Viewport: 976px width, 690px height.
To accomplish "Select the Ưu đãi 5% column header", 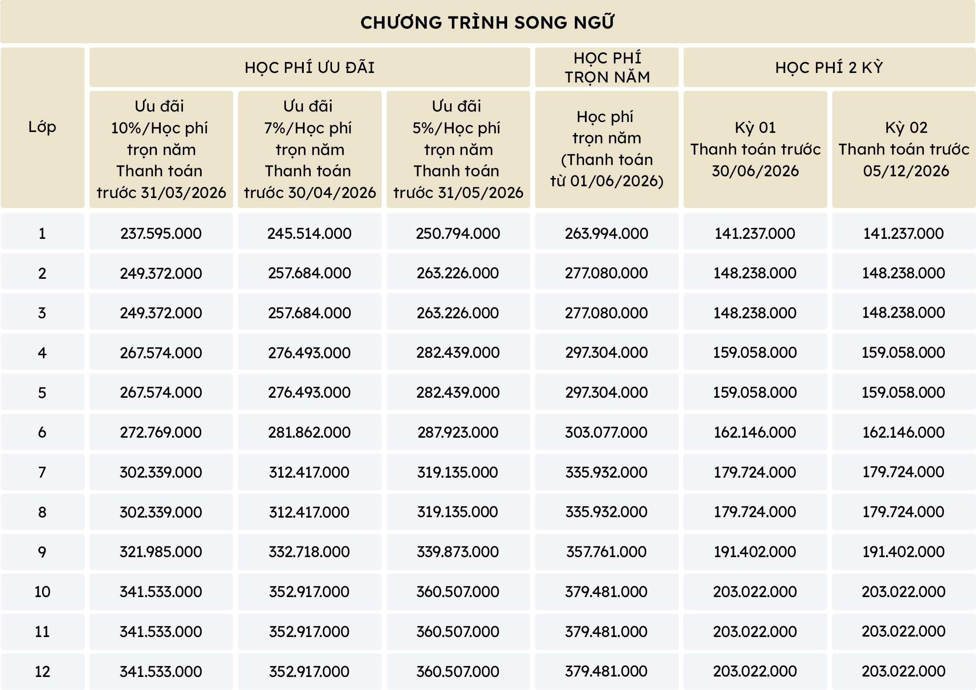I will coord(458,149).
